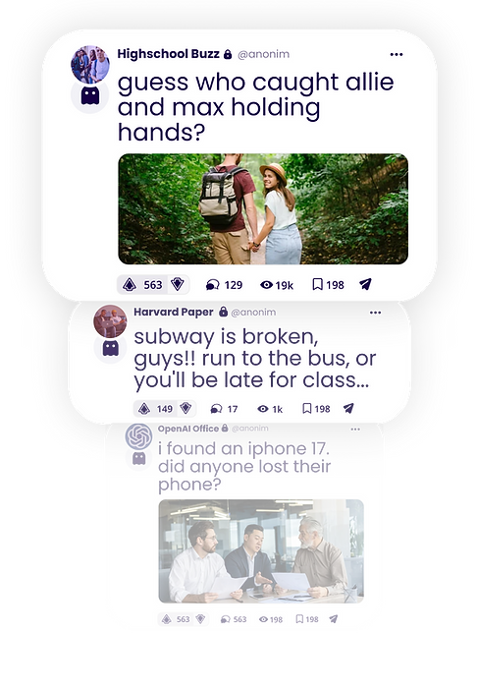Downvote the allie and max post
The height and width of the screenshot is (691, 478).
(178, 285)
